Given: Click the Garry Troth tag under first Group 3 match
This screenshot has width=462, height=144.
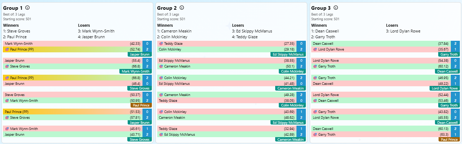Looking at the screenshot, I should [x=449, y=54].
